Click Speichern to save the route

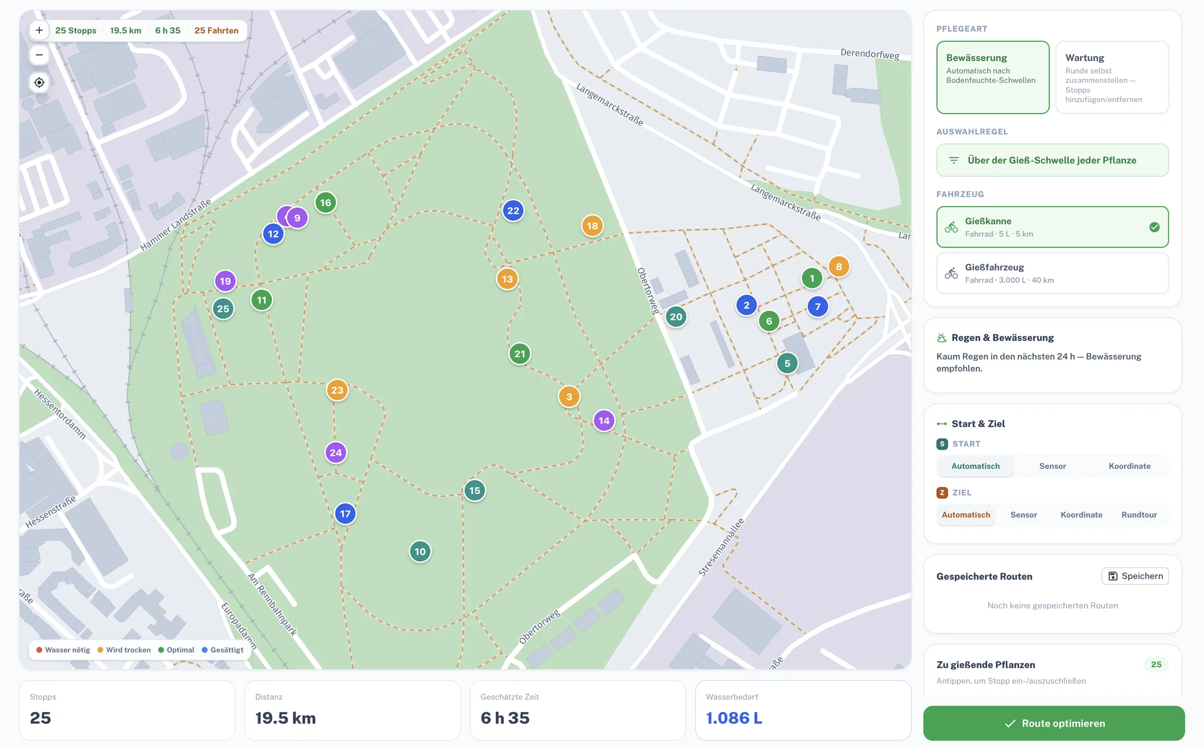tap(1135, 576)
